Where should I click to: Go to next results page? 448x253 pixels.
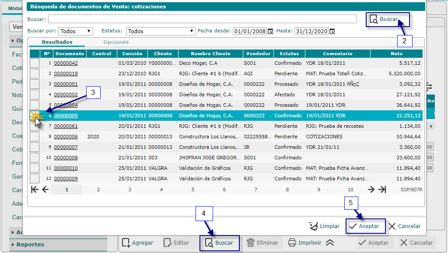(371, 190)
